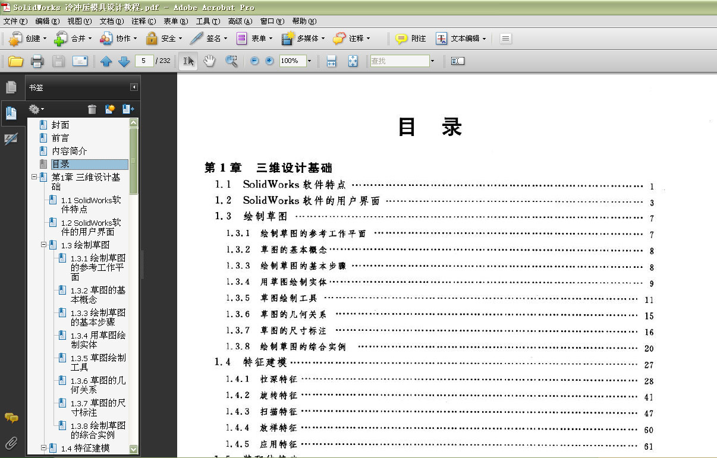Image resolution: width=717 pixels, height=458 pixels.
Task: Open the 查找 options dropdown arrow
Action: click(x=432, y=61)
